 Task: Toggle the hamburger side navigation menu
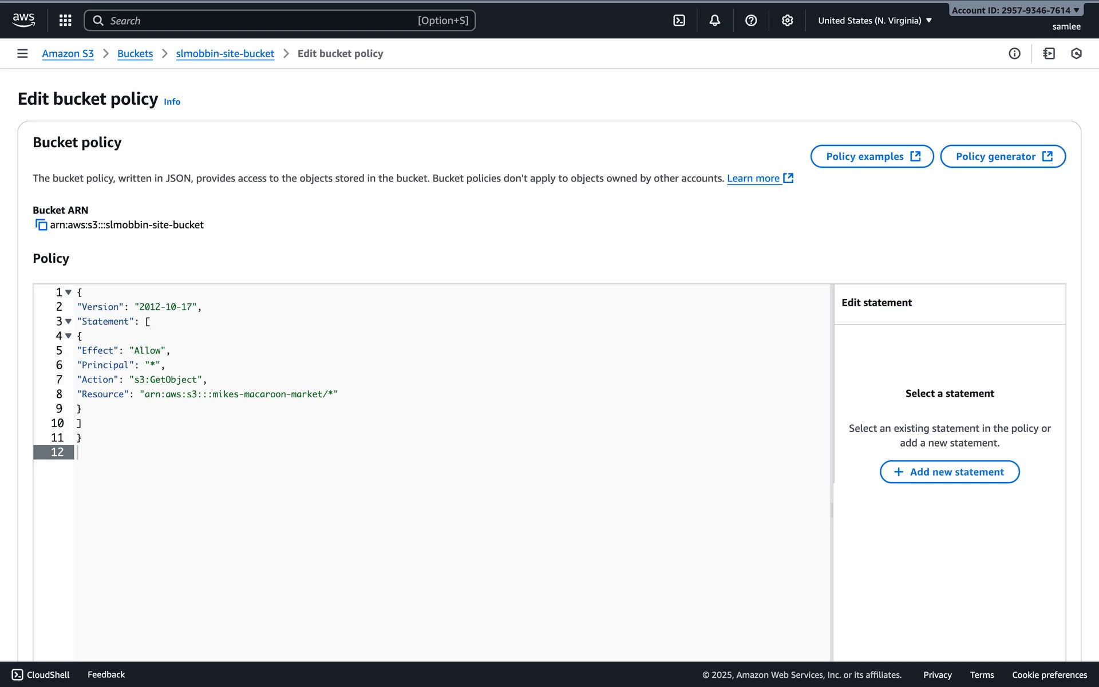pos(22,53)
